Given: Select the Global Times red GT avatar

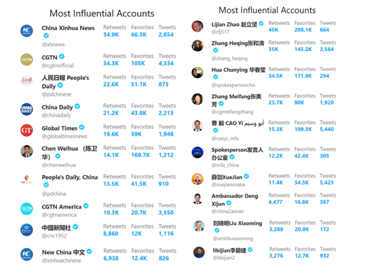Looking at the screenshot, I should tap(27, 130).
